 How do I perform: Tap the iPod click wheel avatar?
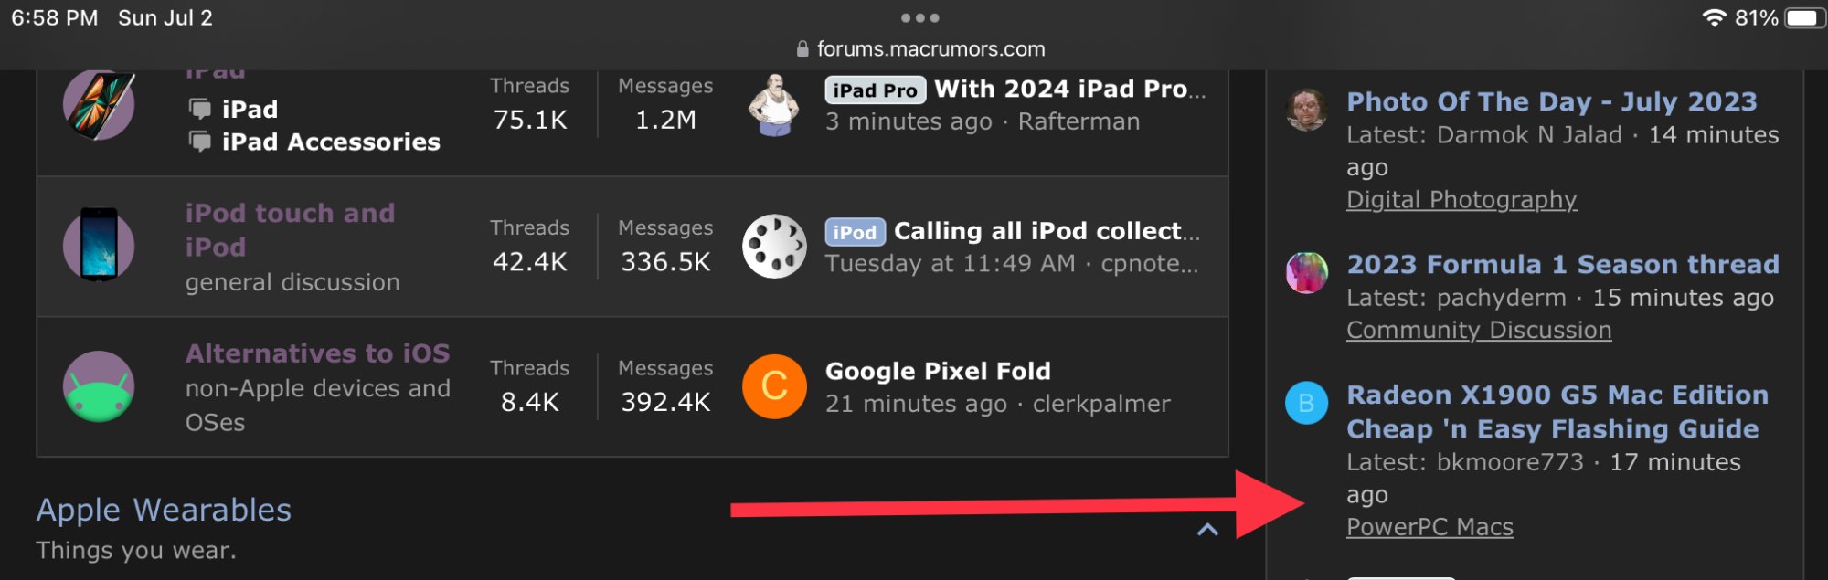774,247
